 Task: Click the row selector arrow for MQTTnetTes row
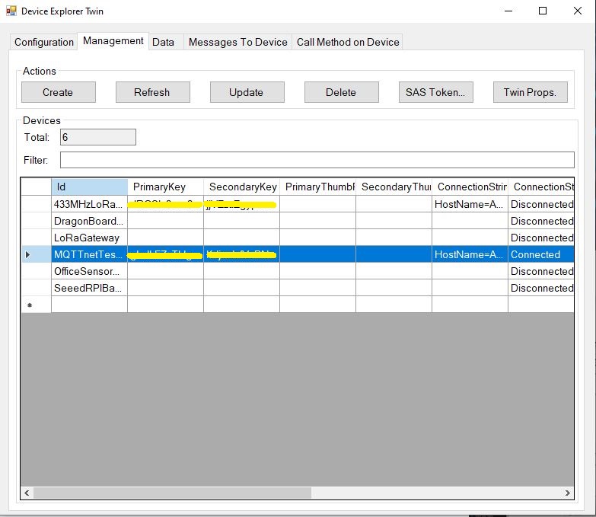[x=28, y=254]
